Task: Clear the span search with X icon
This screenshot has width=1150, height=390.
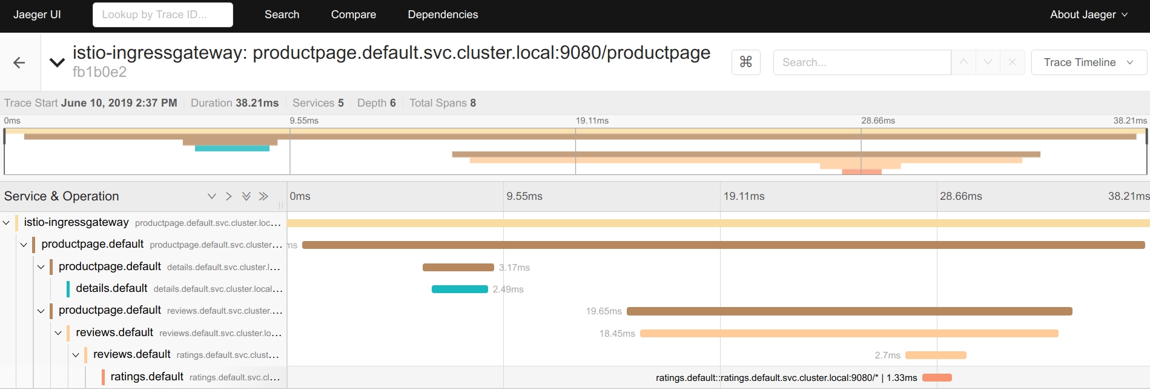Action: click(x=1012, y=62)
